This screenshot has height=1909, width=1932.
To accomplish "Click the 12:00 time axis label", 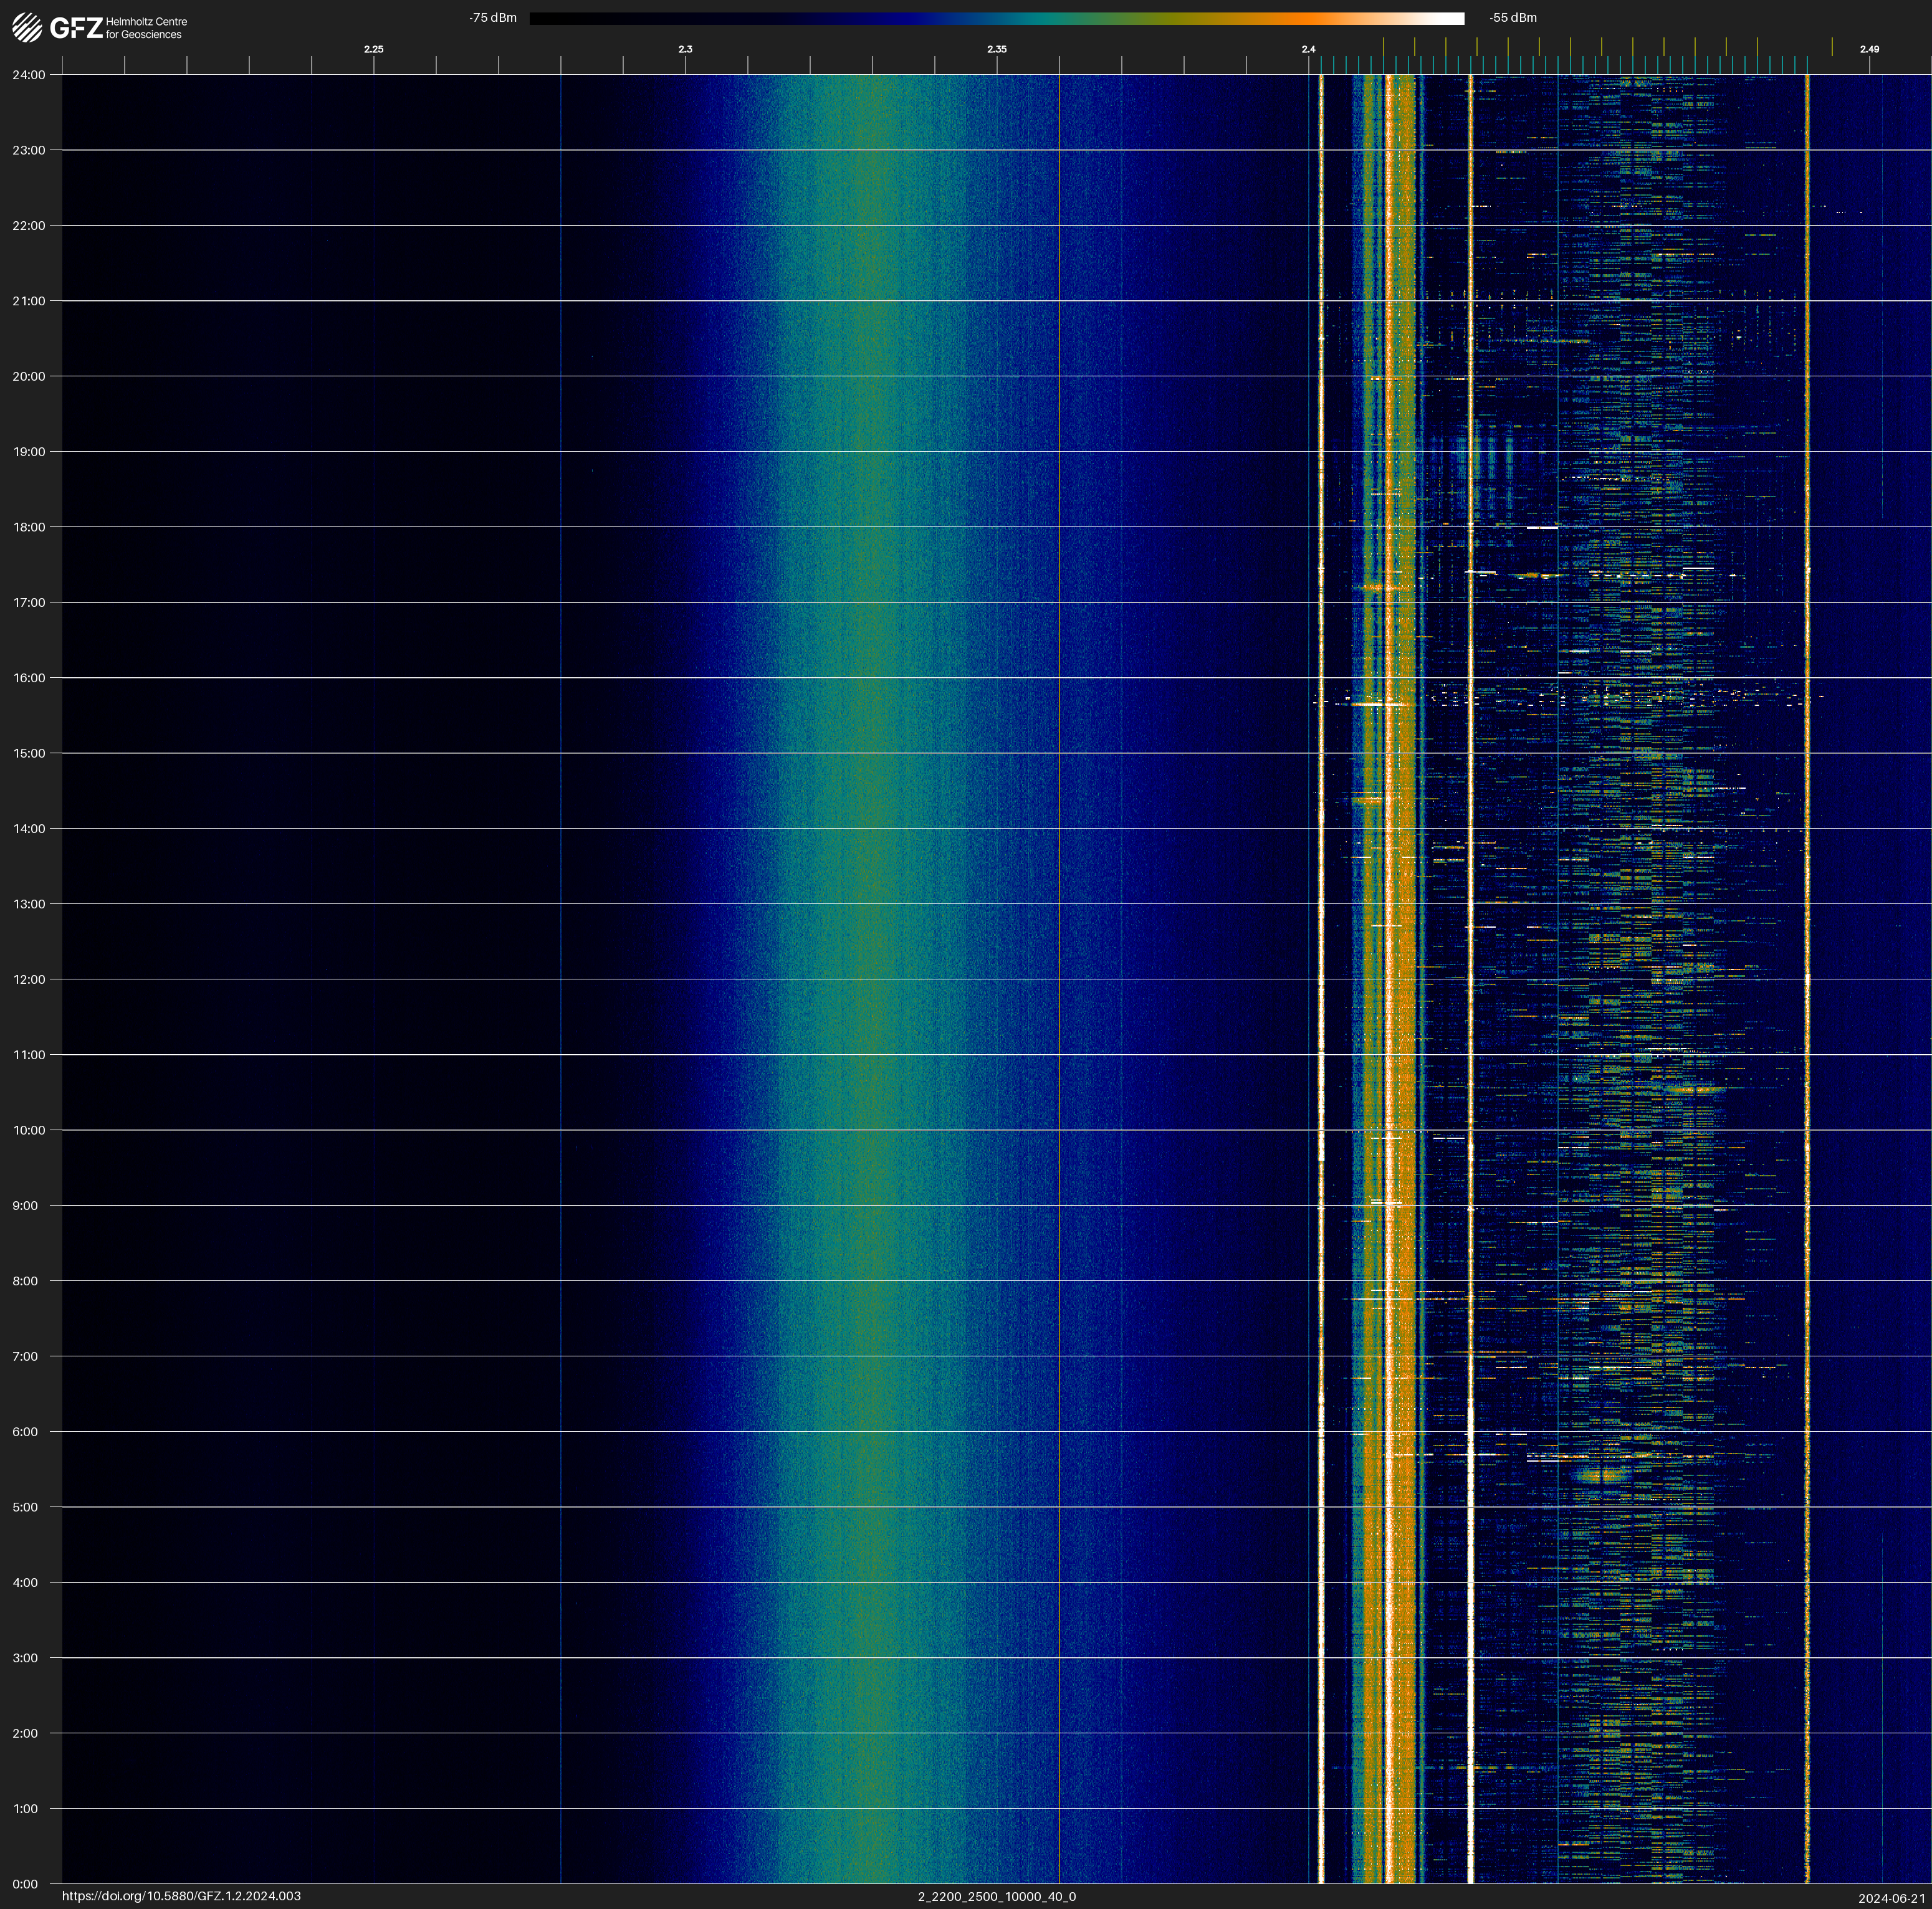I will (29, 979).
